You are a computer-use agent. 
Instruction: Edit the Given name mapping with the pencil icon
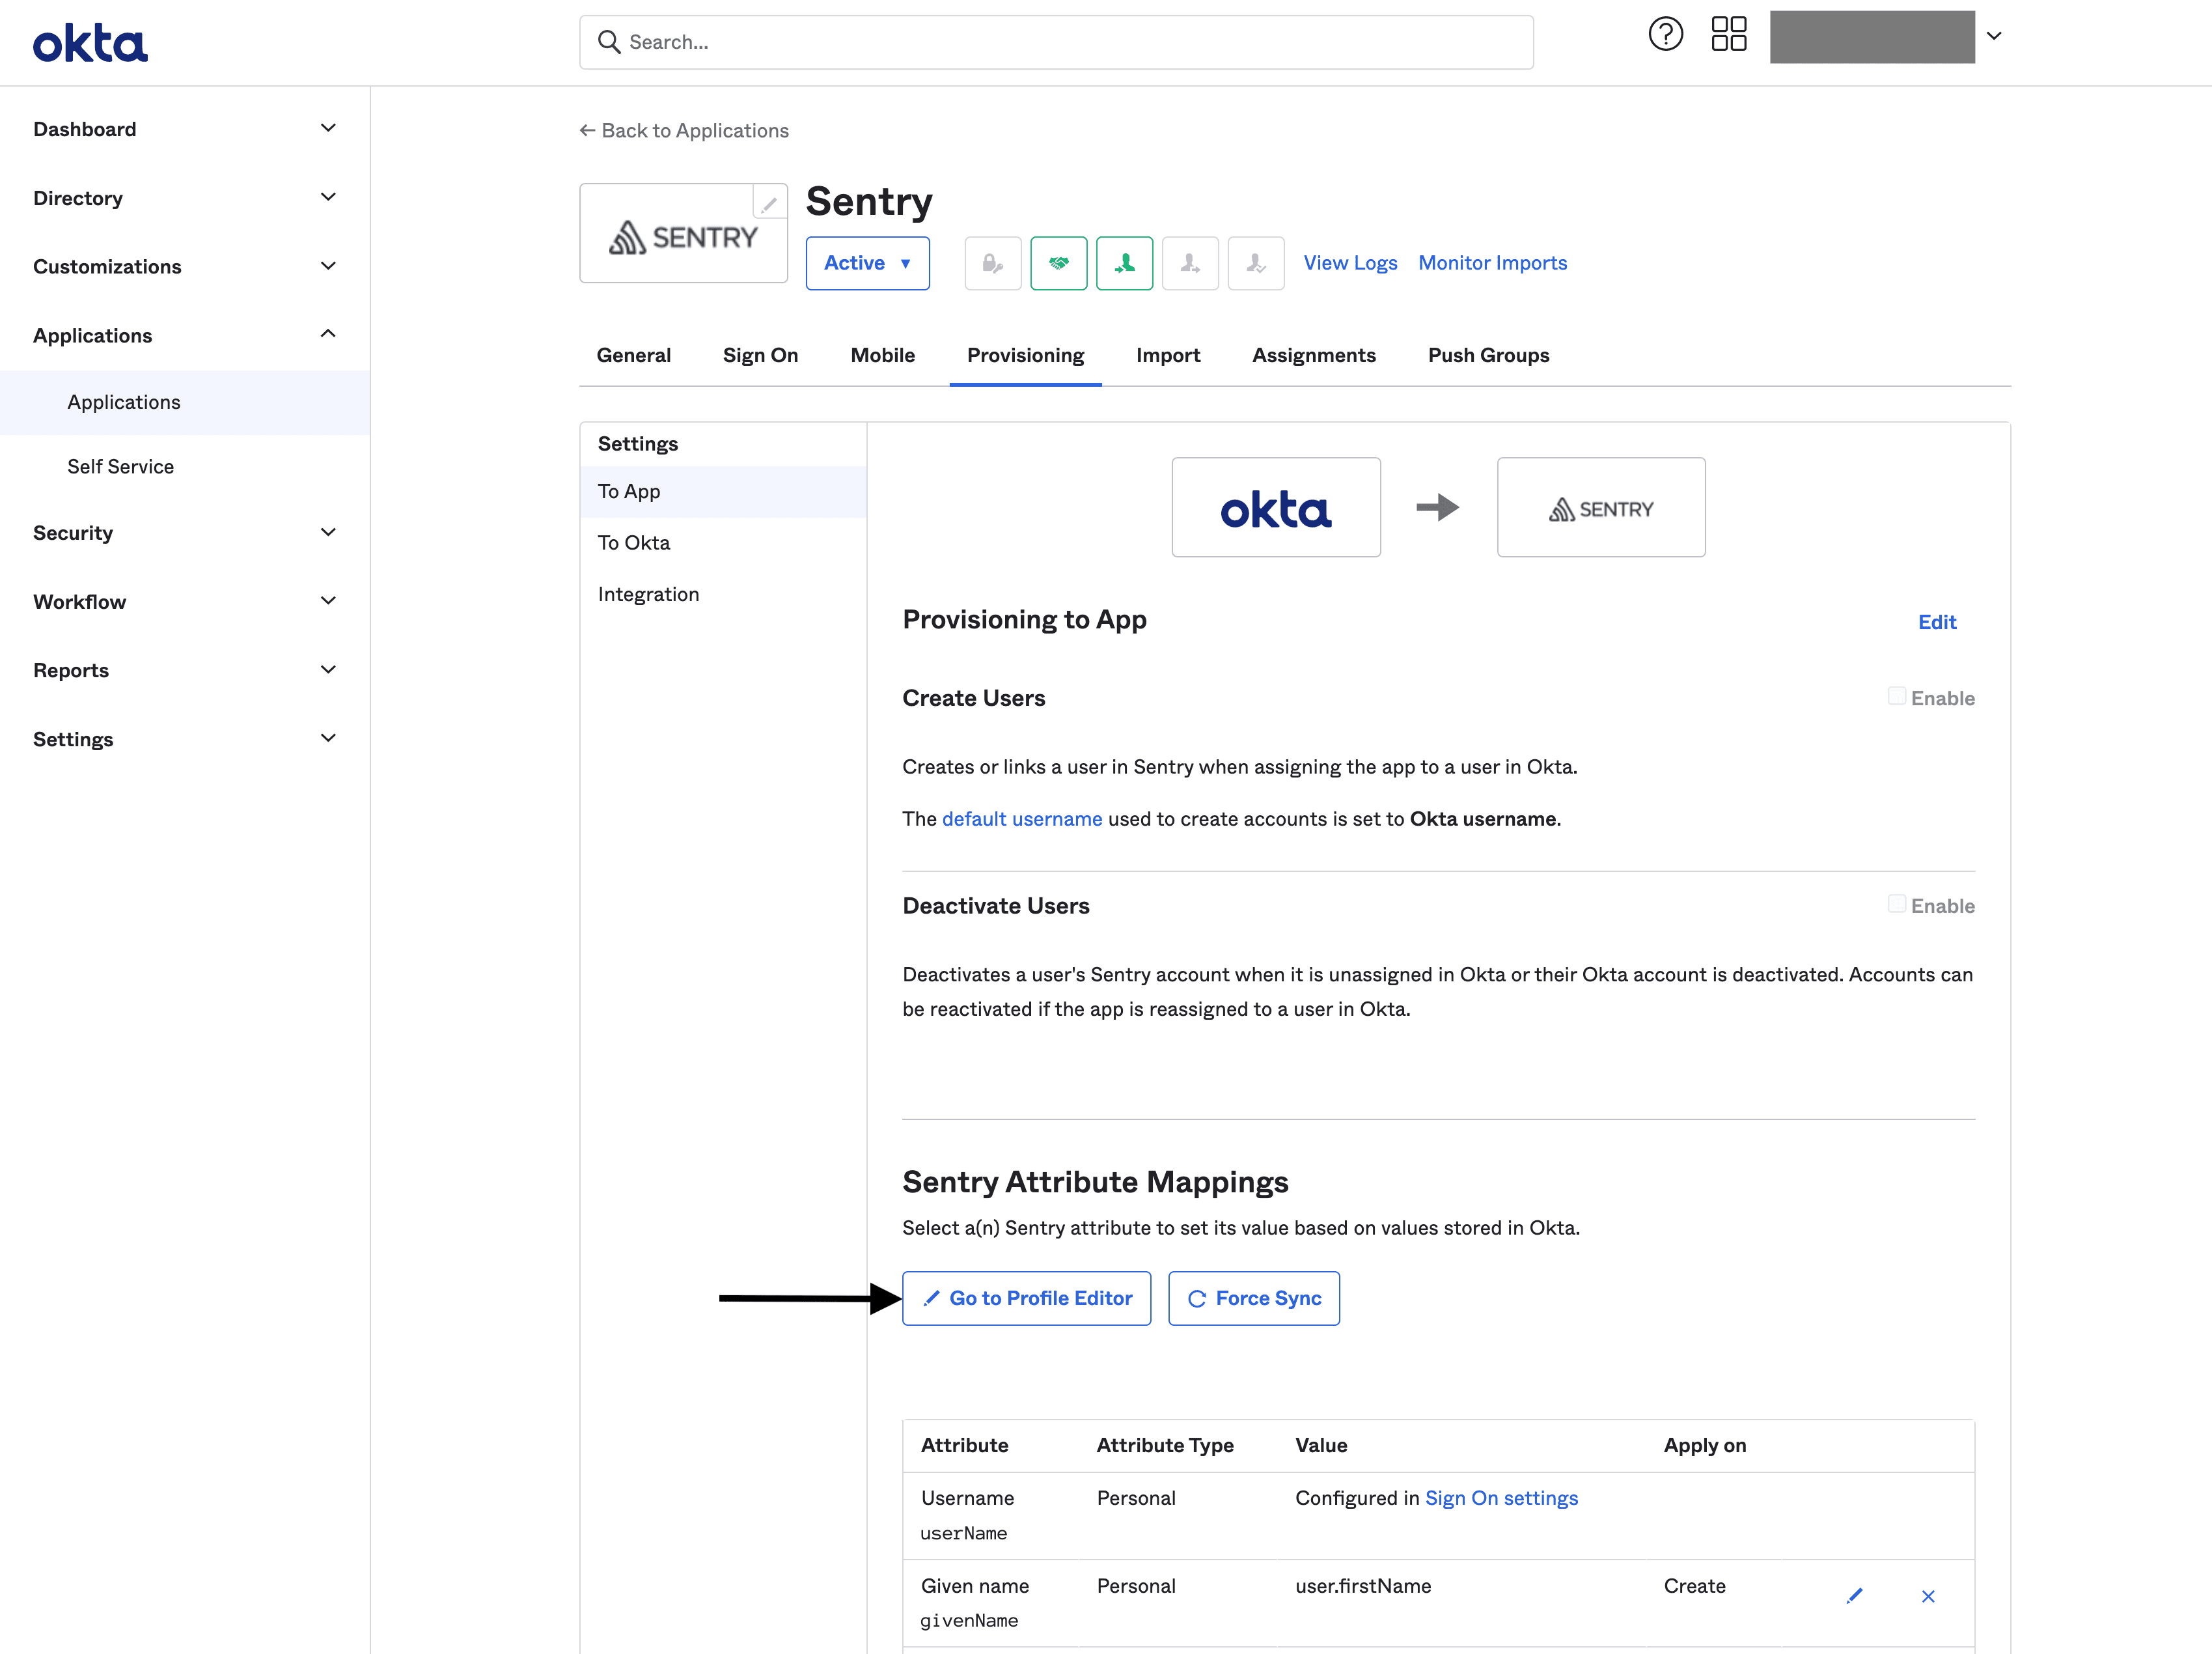1855,1597
